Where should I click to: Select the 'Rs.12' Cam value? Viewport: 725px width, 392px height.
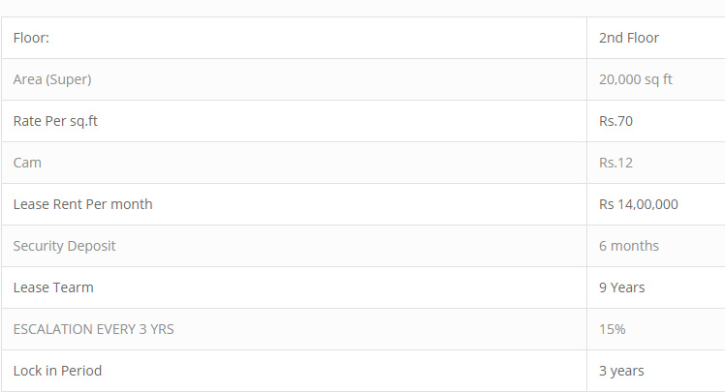tap(616, 163)
